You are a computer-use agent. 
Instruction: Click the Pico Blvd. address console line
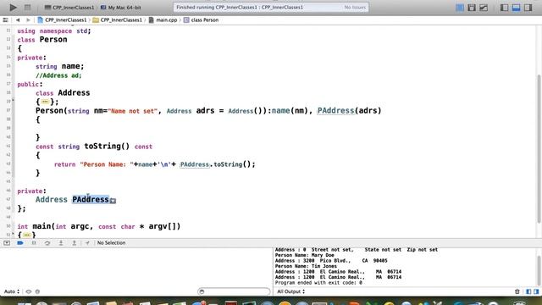coord(331,261)
